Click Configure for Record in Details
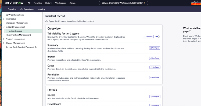Viewport: 201px width, 106px height. (155, 97)
